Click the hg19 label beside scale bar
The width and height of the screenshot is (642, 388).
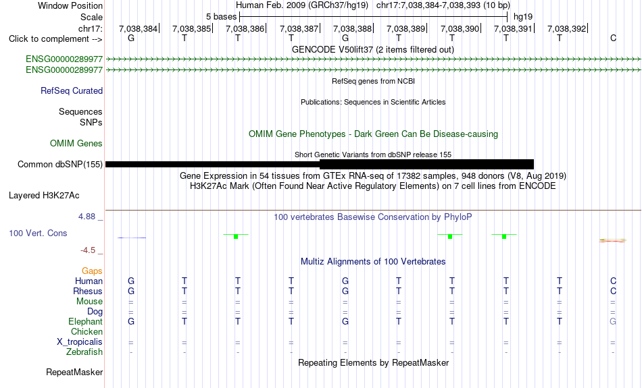point(523,17)
